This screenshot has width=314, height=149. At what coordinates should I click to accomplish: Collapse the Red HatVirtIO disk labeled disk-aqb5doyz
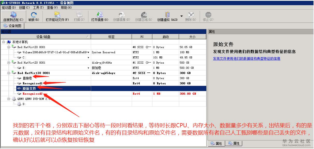coord(9,73)
